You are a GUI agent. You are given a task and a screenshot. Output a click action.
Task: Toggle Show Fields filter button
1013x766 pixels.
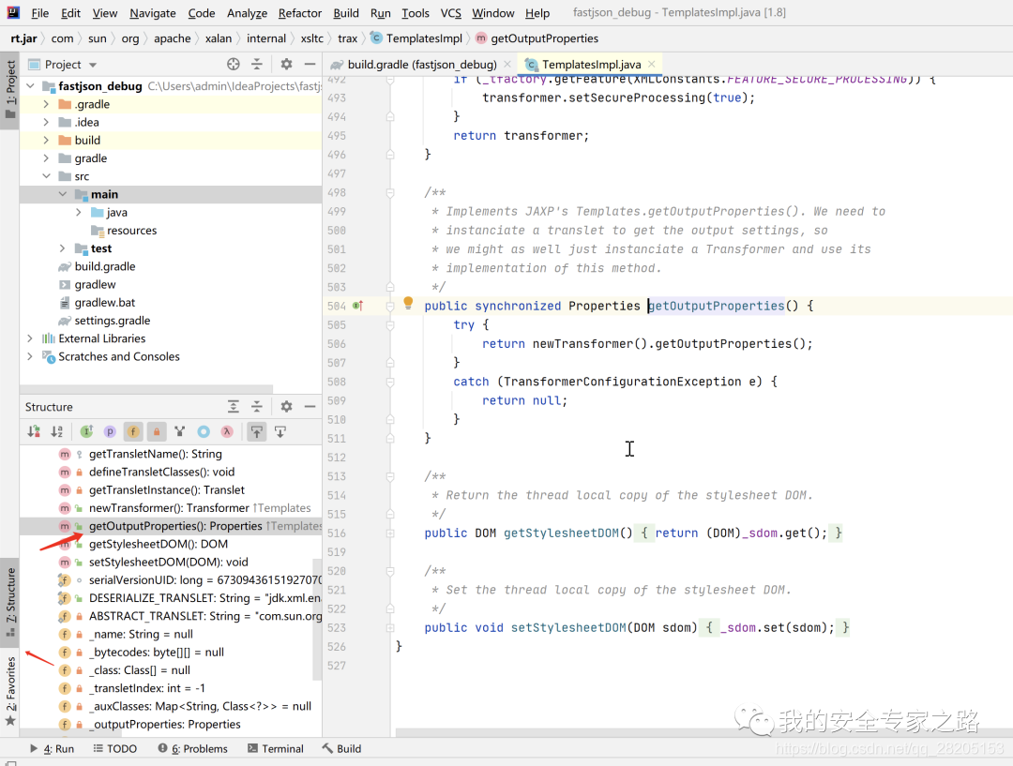click(133, 431)
